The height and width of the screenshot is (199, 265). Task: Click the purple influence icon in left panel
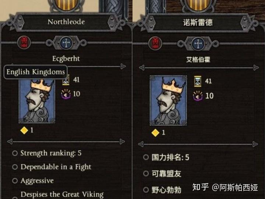(66, 94)
